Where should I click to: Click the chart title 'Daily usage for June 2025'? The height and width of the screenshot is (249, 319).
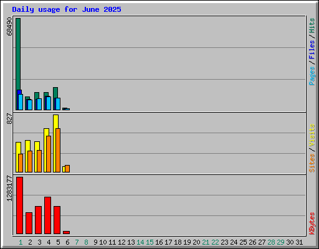pos(67,9)
